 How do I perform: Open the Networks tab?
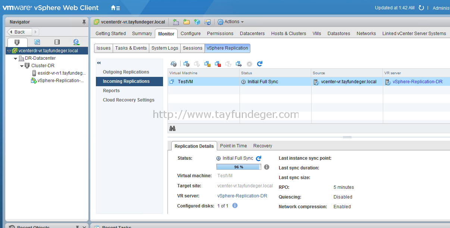366,33
